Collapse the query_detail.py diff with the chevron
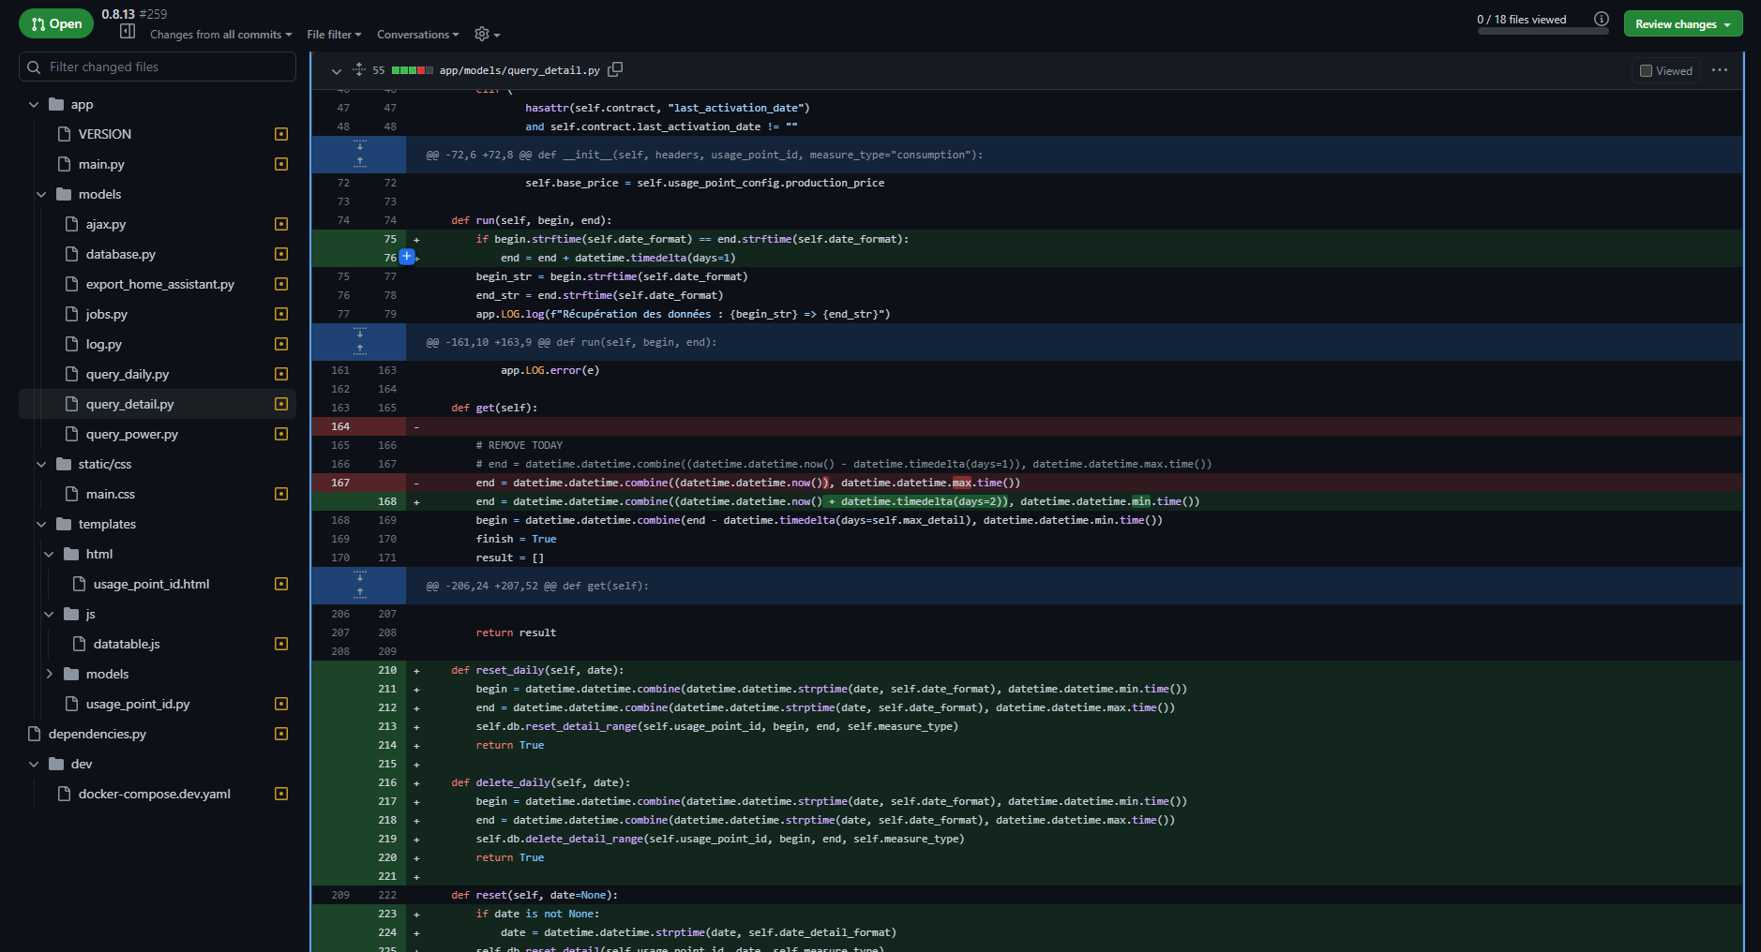This screenshot has height=952, width=1761. pyautogui.click(x=336, y=70)
